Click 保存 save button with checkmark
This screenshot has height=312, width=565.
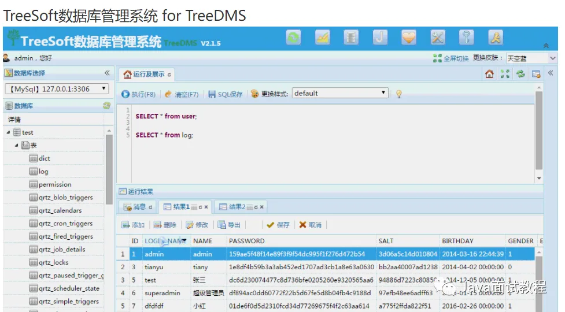pyautogui.click(x=278, y=225)
